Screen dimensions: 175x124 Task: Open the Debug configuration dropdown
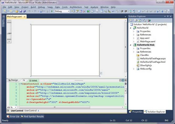point(69,11)
